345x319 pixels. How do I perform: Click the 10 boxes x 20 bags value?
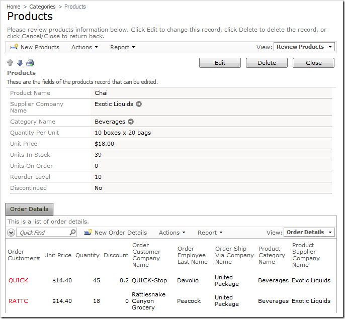pyautogui.click(x=123, y=133)
